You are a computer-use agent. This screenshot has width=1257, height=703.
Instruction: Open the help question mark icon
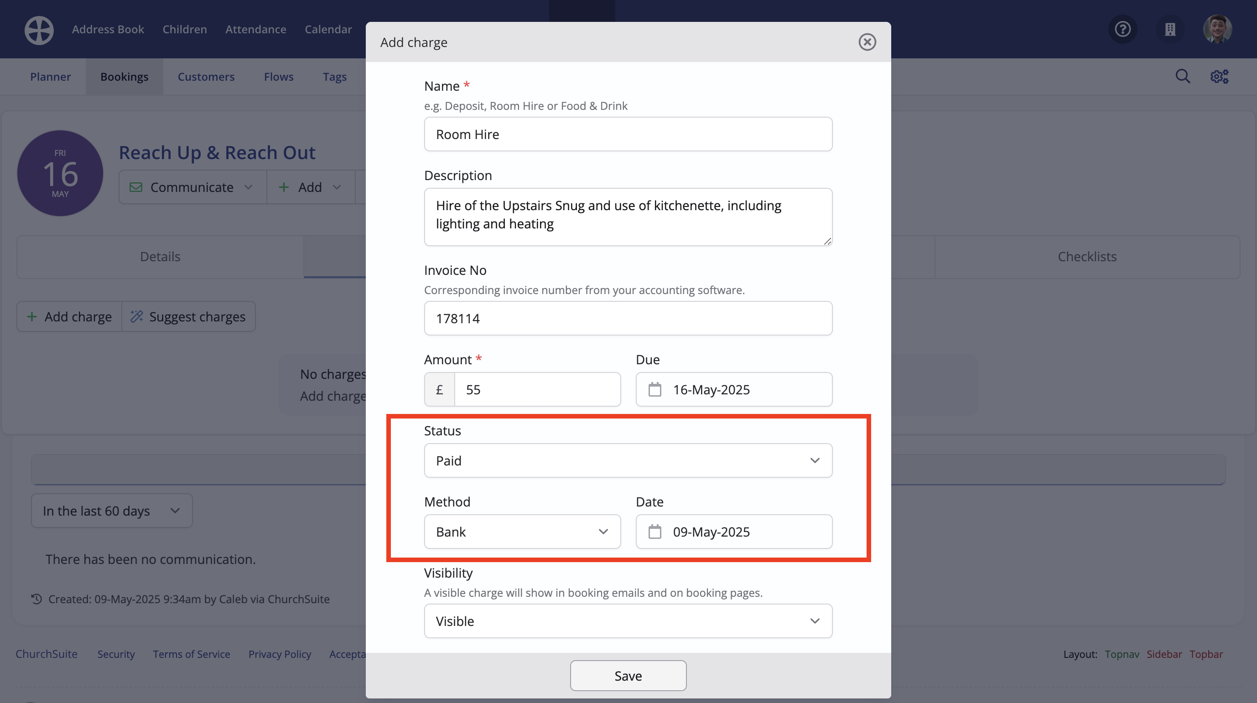coord(1123,29)
